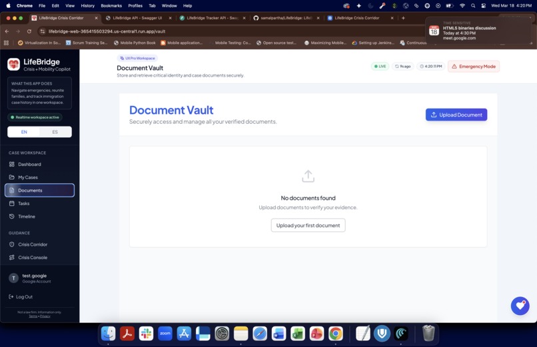Select Documents in the sidebar
This screenshot has height=347, width=537.
coord(39,190)
